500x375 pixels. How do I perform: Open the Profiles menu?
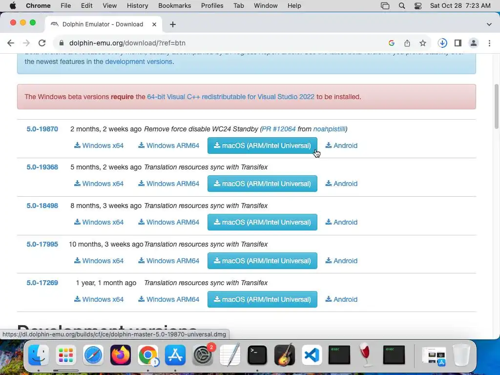(x=212, y=6)
